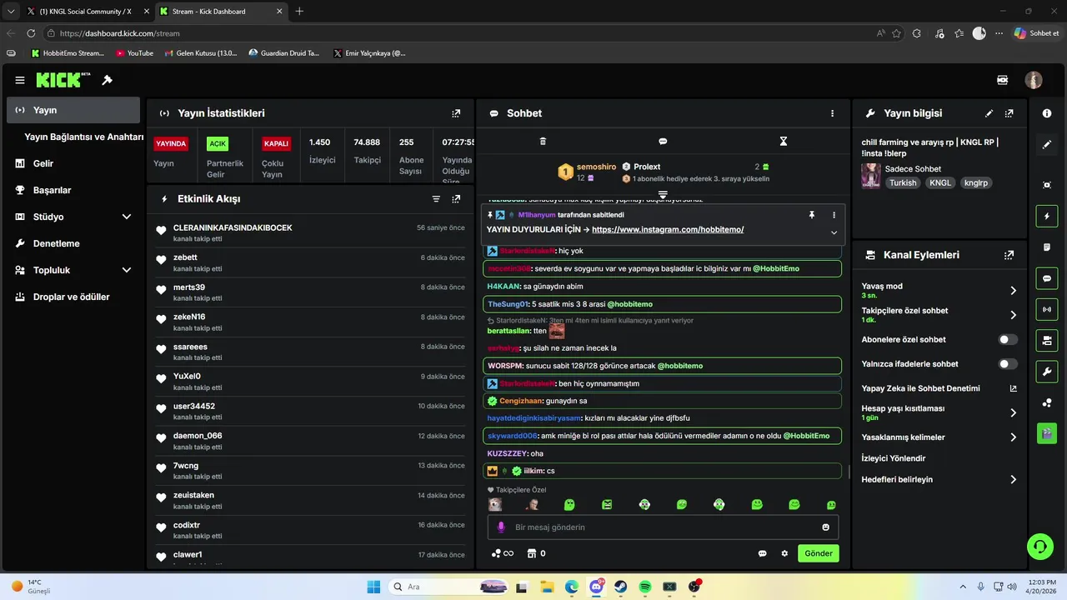1067x600 pixels.
Task: Open the instagram.com/hobbitemo link
Action: (668, 229)
